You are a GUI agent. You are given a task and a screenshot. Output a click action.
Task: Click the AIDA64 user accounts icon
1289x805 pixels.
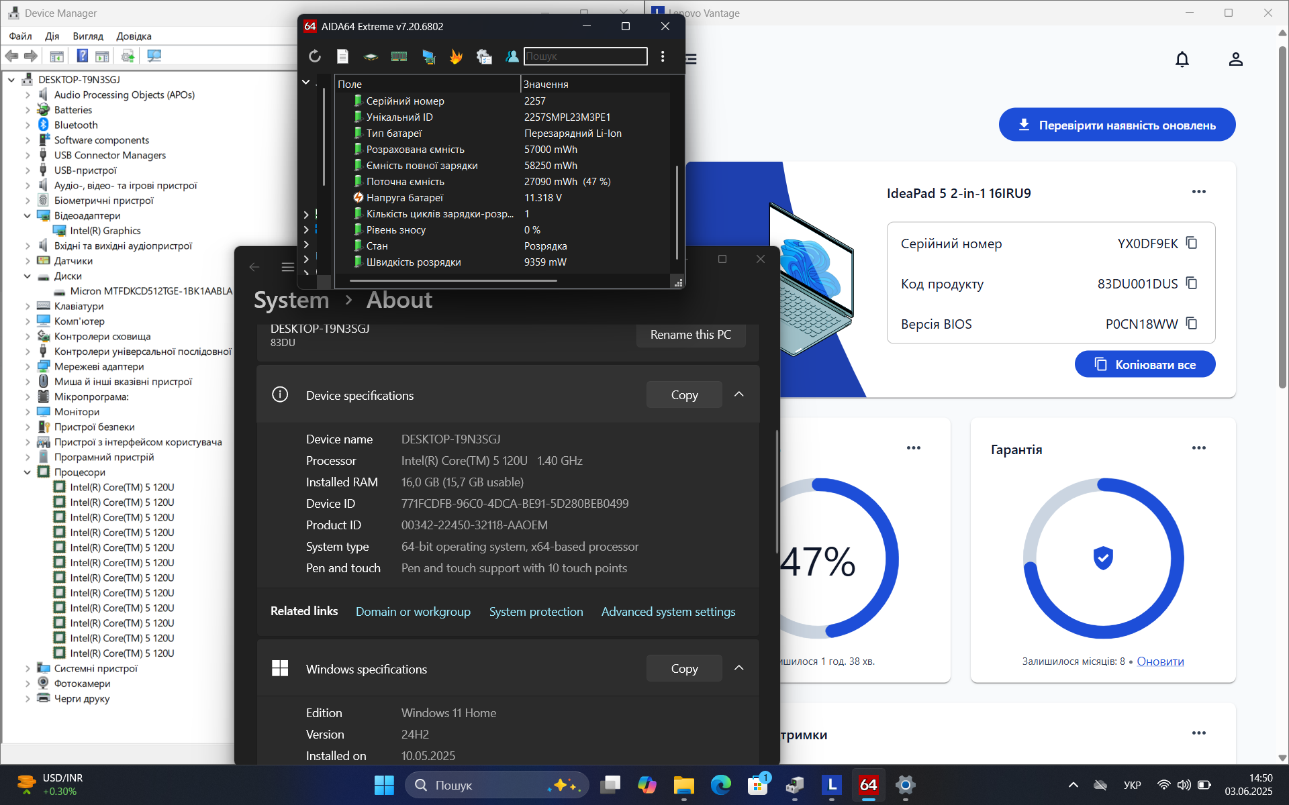pyautogui.click(x=512, y=56)
